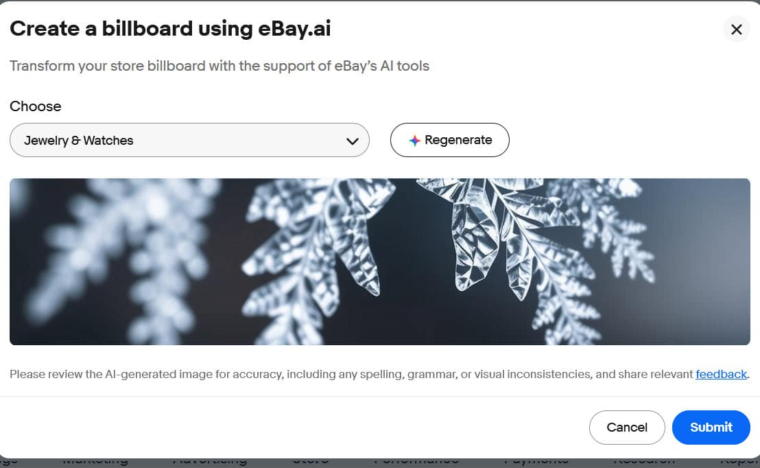Submit the generated billboard
The height and width of the screenshot is (468, 760).
coord(711,428)
